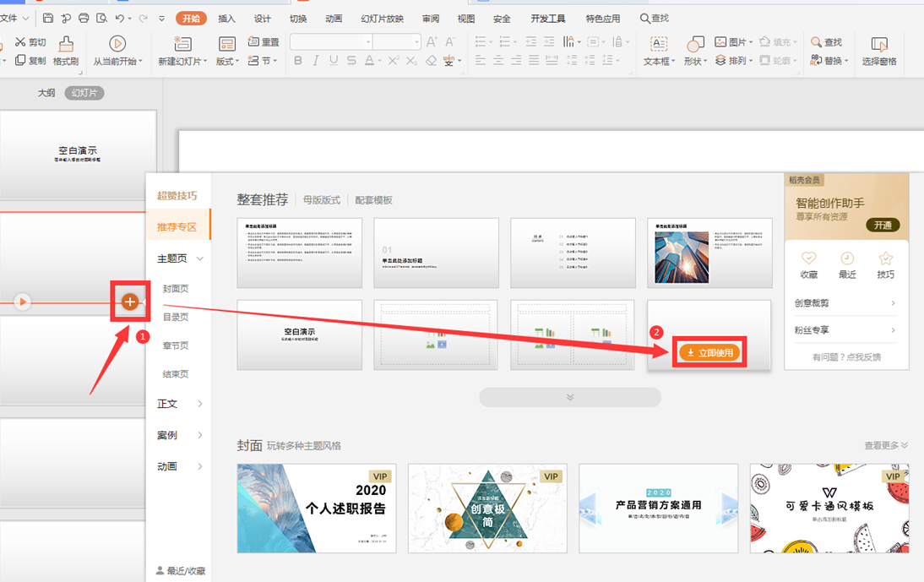Select the 2020 个人述职报告 cover template

(317, 509)
